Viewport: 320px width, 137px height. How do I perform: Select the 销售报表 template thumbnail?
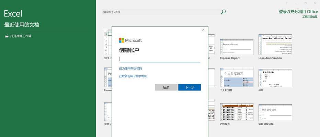pyautogui.click(x=237, y=112)
